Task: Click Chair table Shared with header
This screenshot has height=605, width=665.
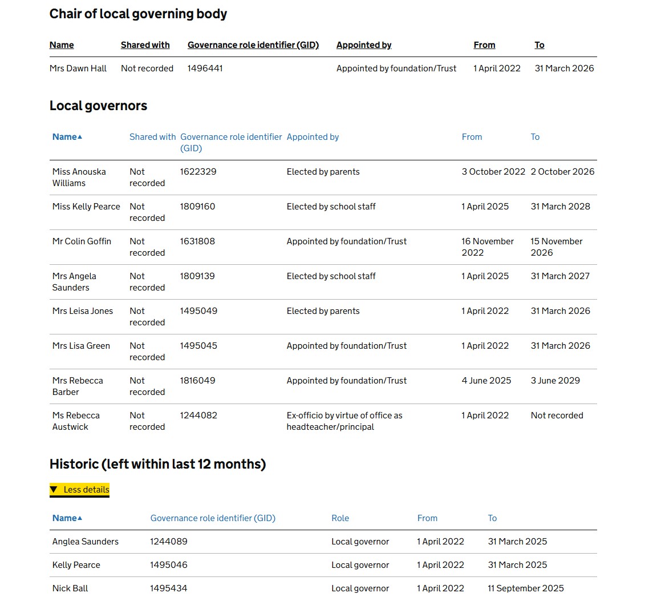Action: pos(145,45)
